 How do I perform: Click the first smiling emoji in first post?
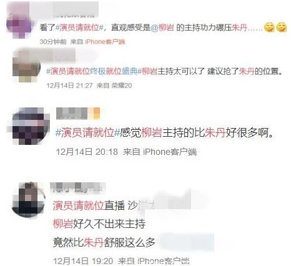pos(269,27)
